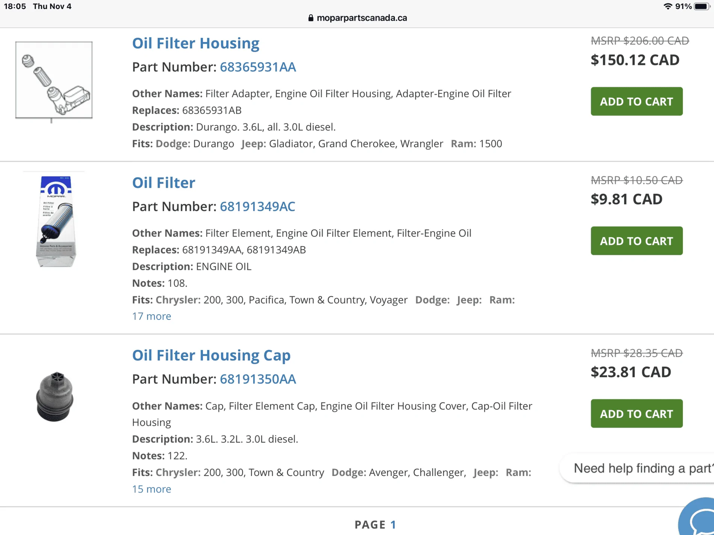Open Oil Filter Housing diagram thumbnail
This screenshot has height=535, width=714.
(54, 80)
